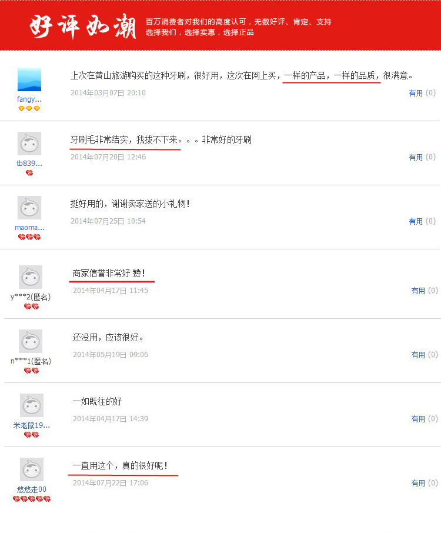Image resolution: width=441 pixels, height=533 pixels.
Task: Click the timestamp 2014年04月17日 14:39
Action: tap(111, 419)
